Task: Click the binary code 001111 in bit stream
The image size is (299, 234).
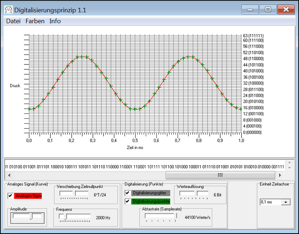Action: coord(278,167)
